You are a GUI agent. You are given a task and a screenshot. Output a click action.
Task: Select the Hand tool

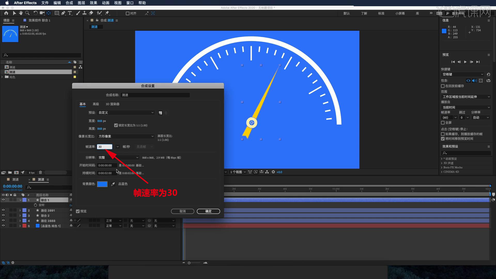click(x=21, y=13)
